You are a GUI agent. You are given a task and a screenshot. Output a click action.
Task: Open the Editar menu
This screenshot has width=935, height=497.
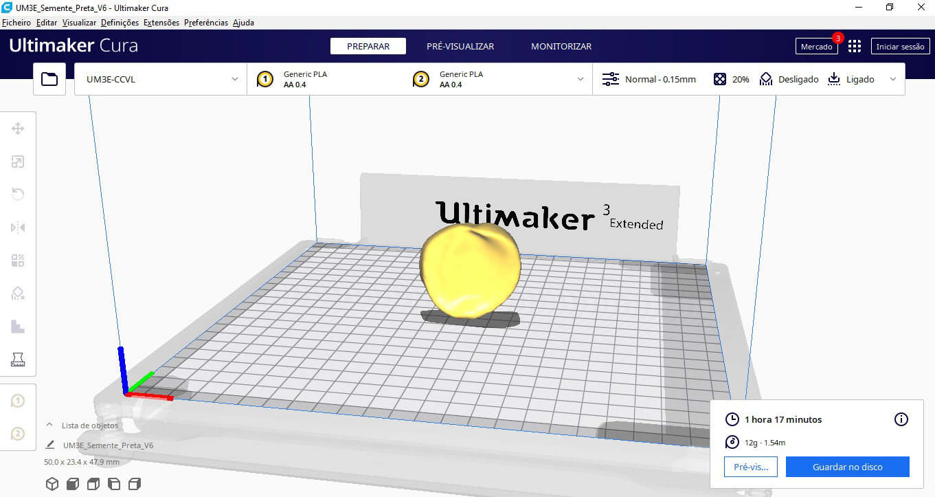(47, 23)
